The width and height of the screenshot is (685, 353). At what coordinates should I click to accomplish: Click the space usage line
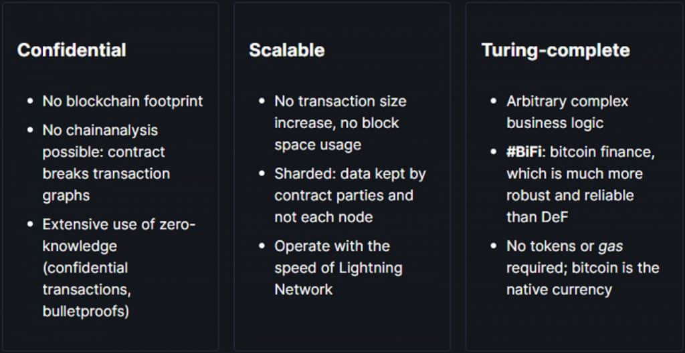tap(318, 145)
